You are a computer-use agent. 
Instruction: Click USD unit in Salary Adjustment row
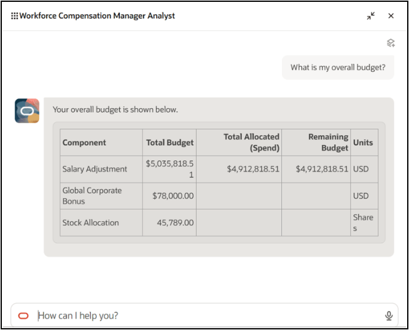360,169
